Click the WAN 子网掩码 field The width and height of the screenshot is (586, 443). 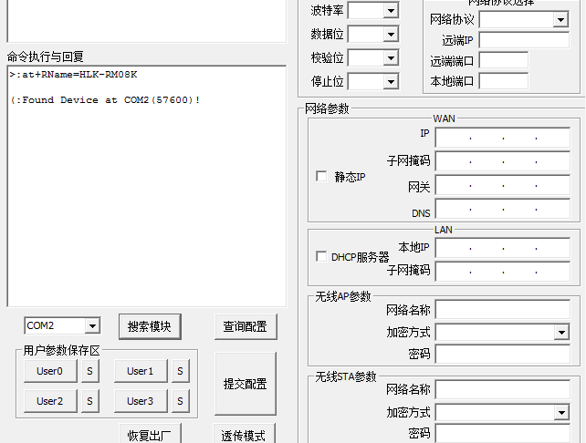[503, 161]
